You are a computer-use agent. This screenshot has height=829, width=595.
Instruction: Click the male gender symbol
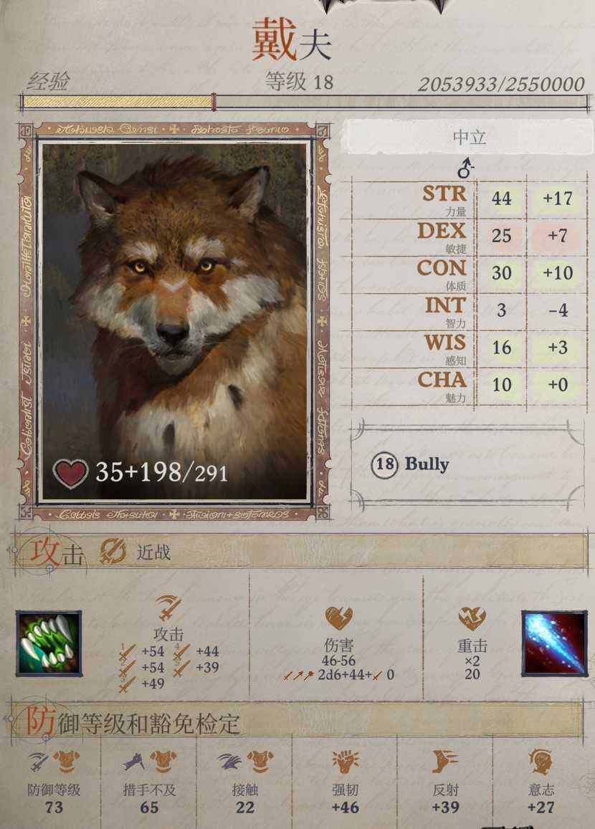click(x=465, y=168)
